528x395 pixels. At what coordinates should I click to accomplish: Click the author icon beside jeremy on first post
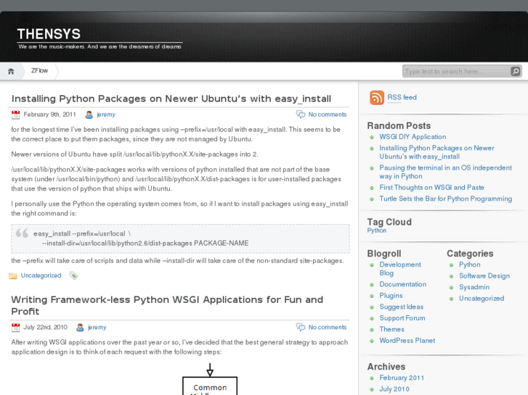tap(89, 115)
